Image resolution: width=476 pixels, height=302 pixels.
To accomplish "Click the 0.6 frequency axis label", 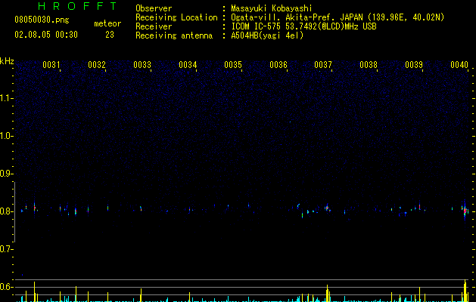I will (x=6, y=287).
